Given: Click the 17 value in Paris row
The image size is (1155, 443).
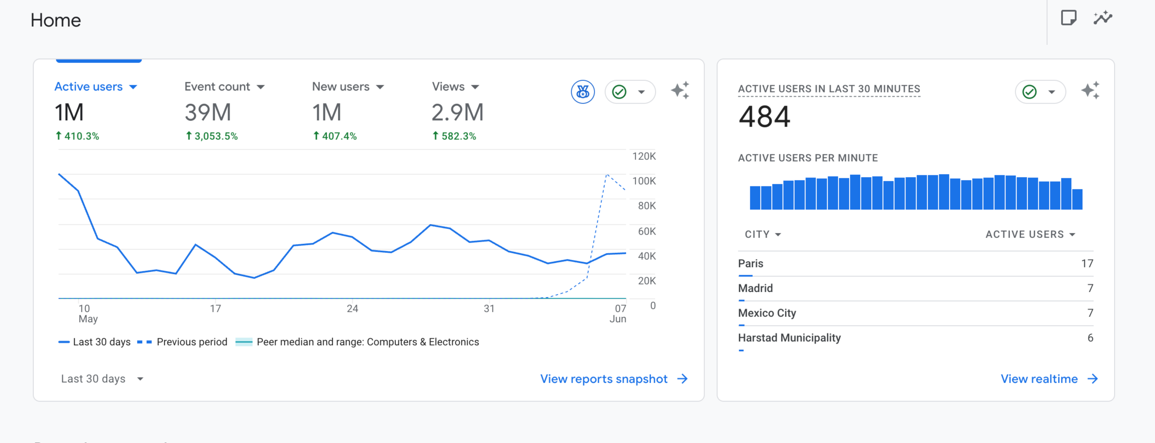Looking at the screenshot, I should click(1087, 263).
